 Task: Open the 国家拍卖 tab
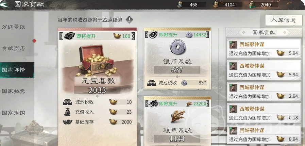coord(13,91)
